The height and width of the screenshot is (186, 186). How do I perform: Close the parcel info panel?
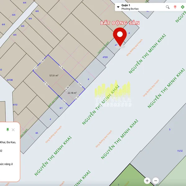click(13, 130)
